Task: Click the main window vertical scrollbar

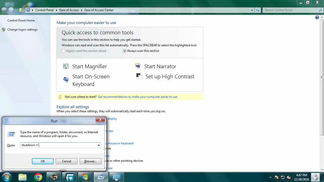Action: [x=322, y=77]
